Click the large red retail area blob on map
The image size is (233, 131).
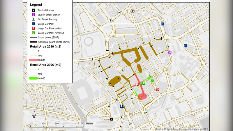click(142, 97)
